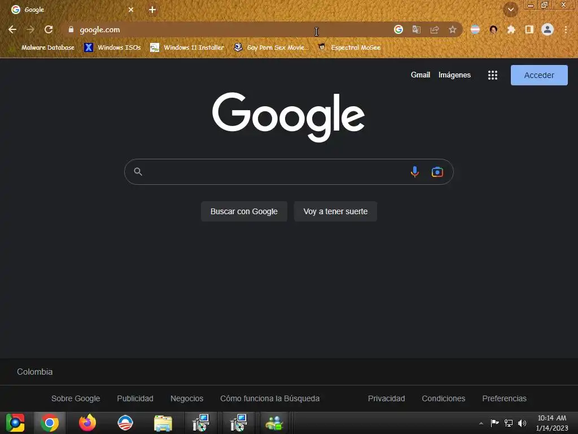Click the magnifier icon in search box
This screenshot has width=578, height=434.
click(138, 172)
